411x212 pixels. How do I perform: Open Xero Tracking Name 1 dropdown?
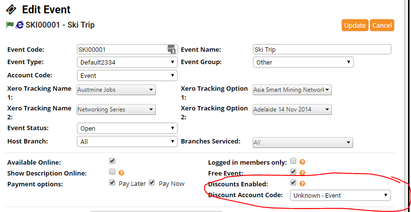tap(116, 90)
